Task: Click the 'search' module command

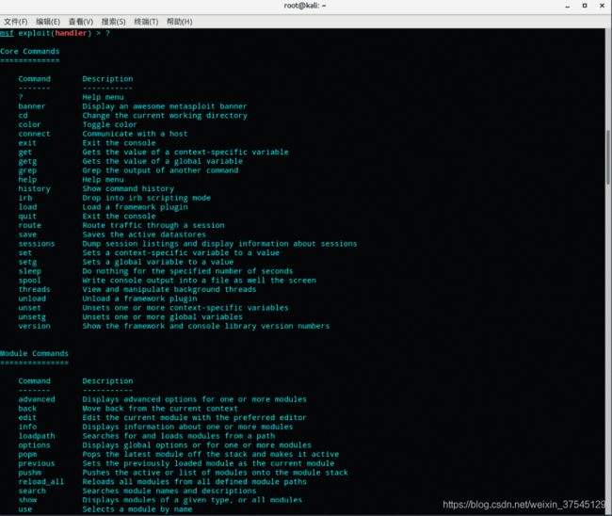Action: (32, 491)
